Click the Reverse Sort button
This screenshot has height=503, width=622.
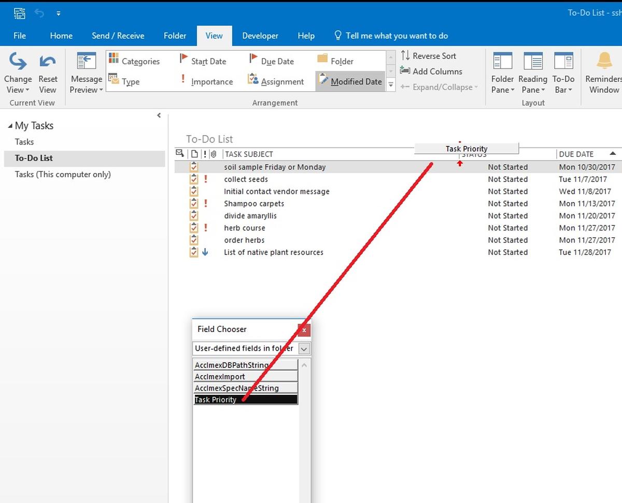pyautogui.click(x=428, y=56)
